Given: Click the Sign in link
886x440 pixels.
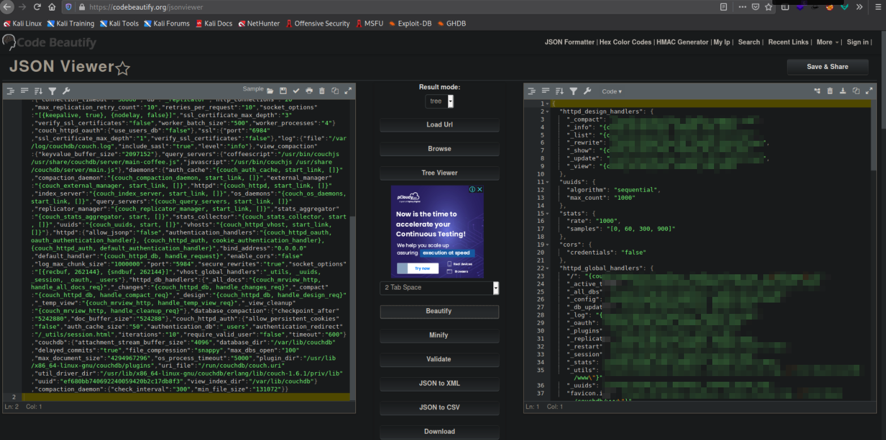Looking at the screenshot, I should pos(858,42).
